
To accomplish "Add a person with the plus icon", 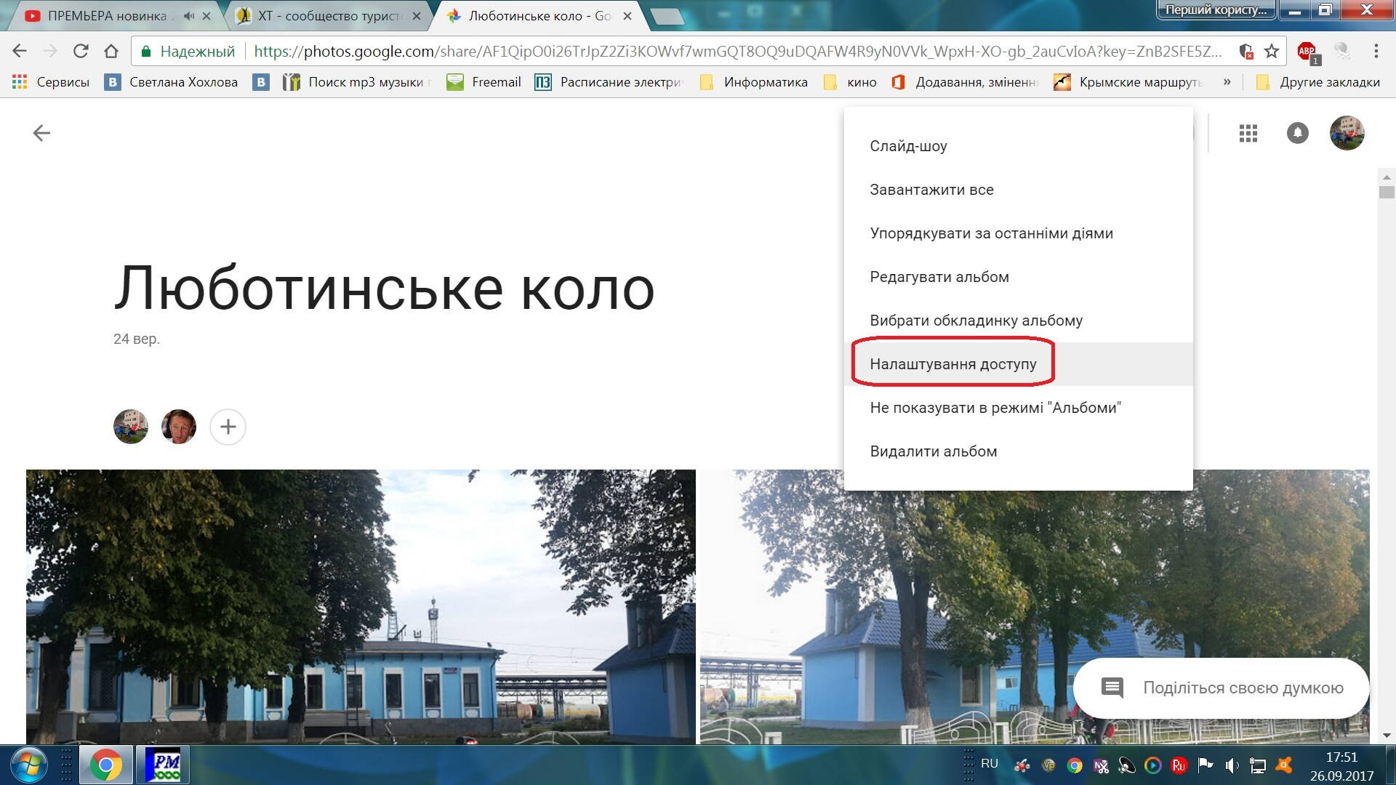I will (x=228, y=427).
